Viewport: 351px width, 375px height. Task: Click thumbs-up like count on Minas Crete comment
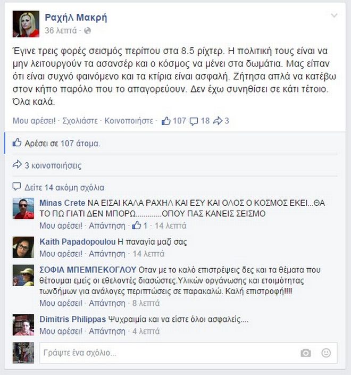click(140, 226)
